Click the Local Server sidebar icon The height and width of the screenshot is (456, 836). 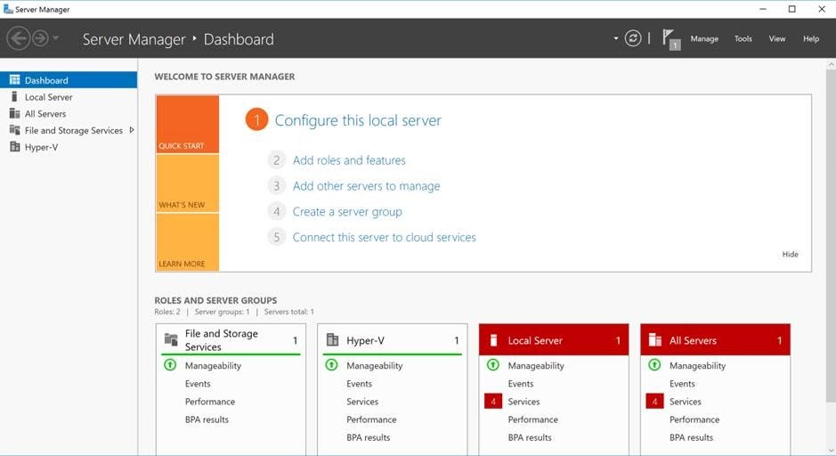pos(15,97)
